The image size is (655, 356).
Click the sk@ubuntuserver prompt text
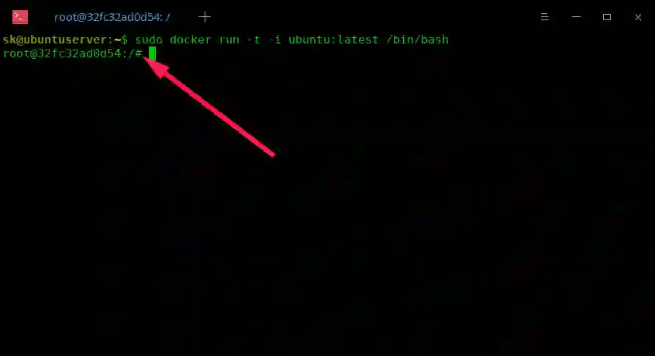pos(65,40)
